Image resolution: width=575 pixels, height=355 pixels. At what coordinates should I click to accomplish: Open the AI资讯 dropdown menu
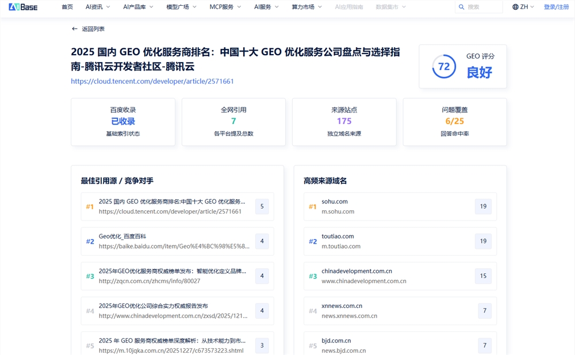[97, 7]
